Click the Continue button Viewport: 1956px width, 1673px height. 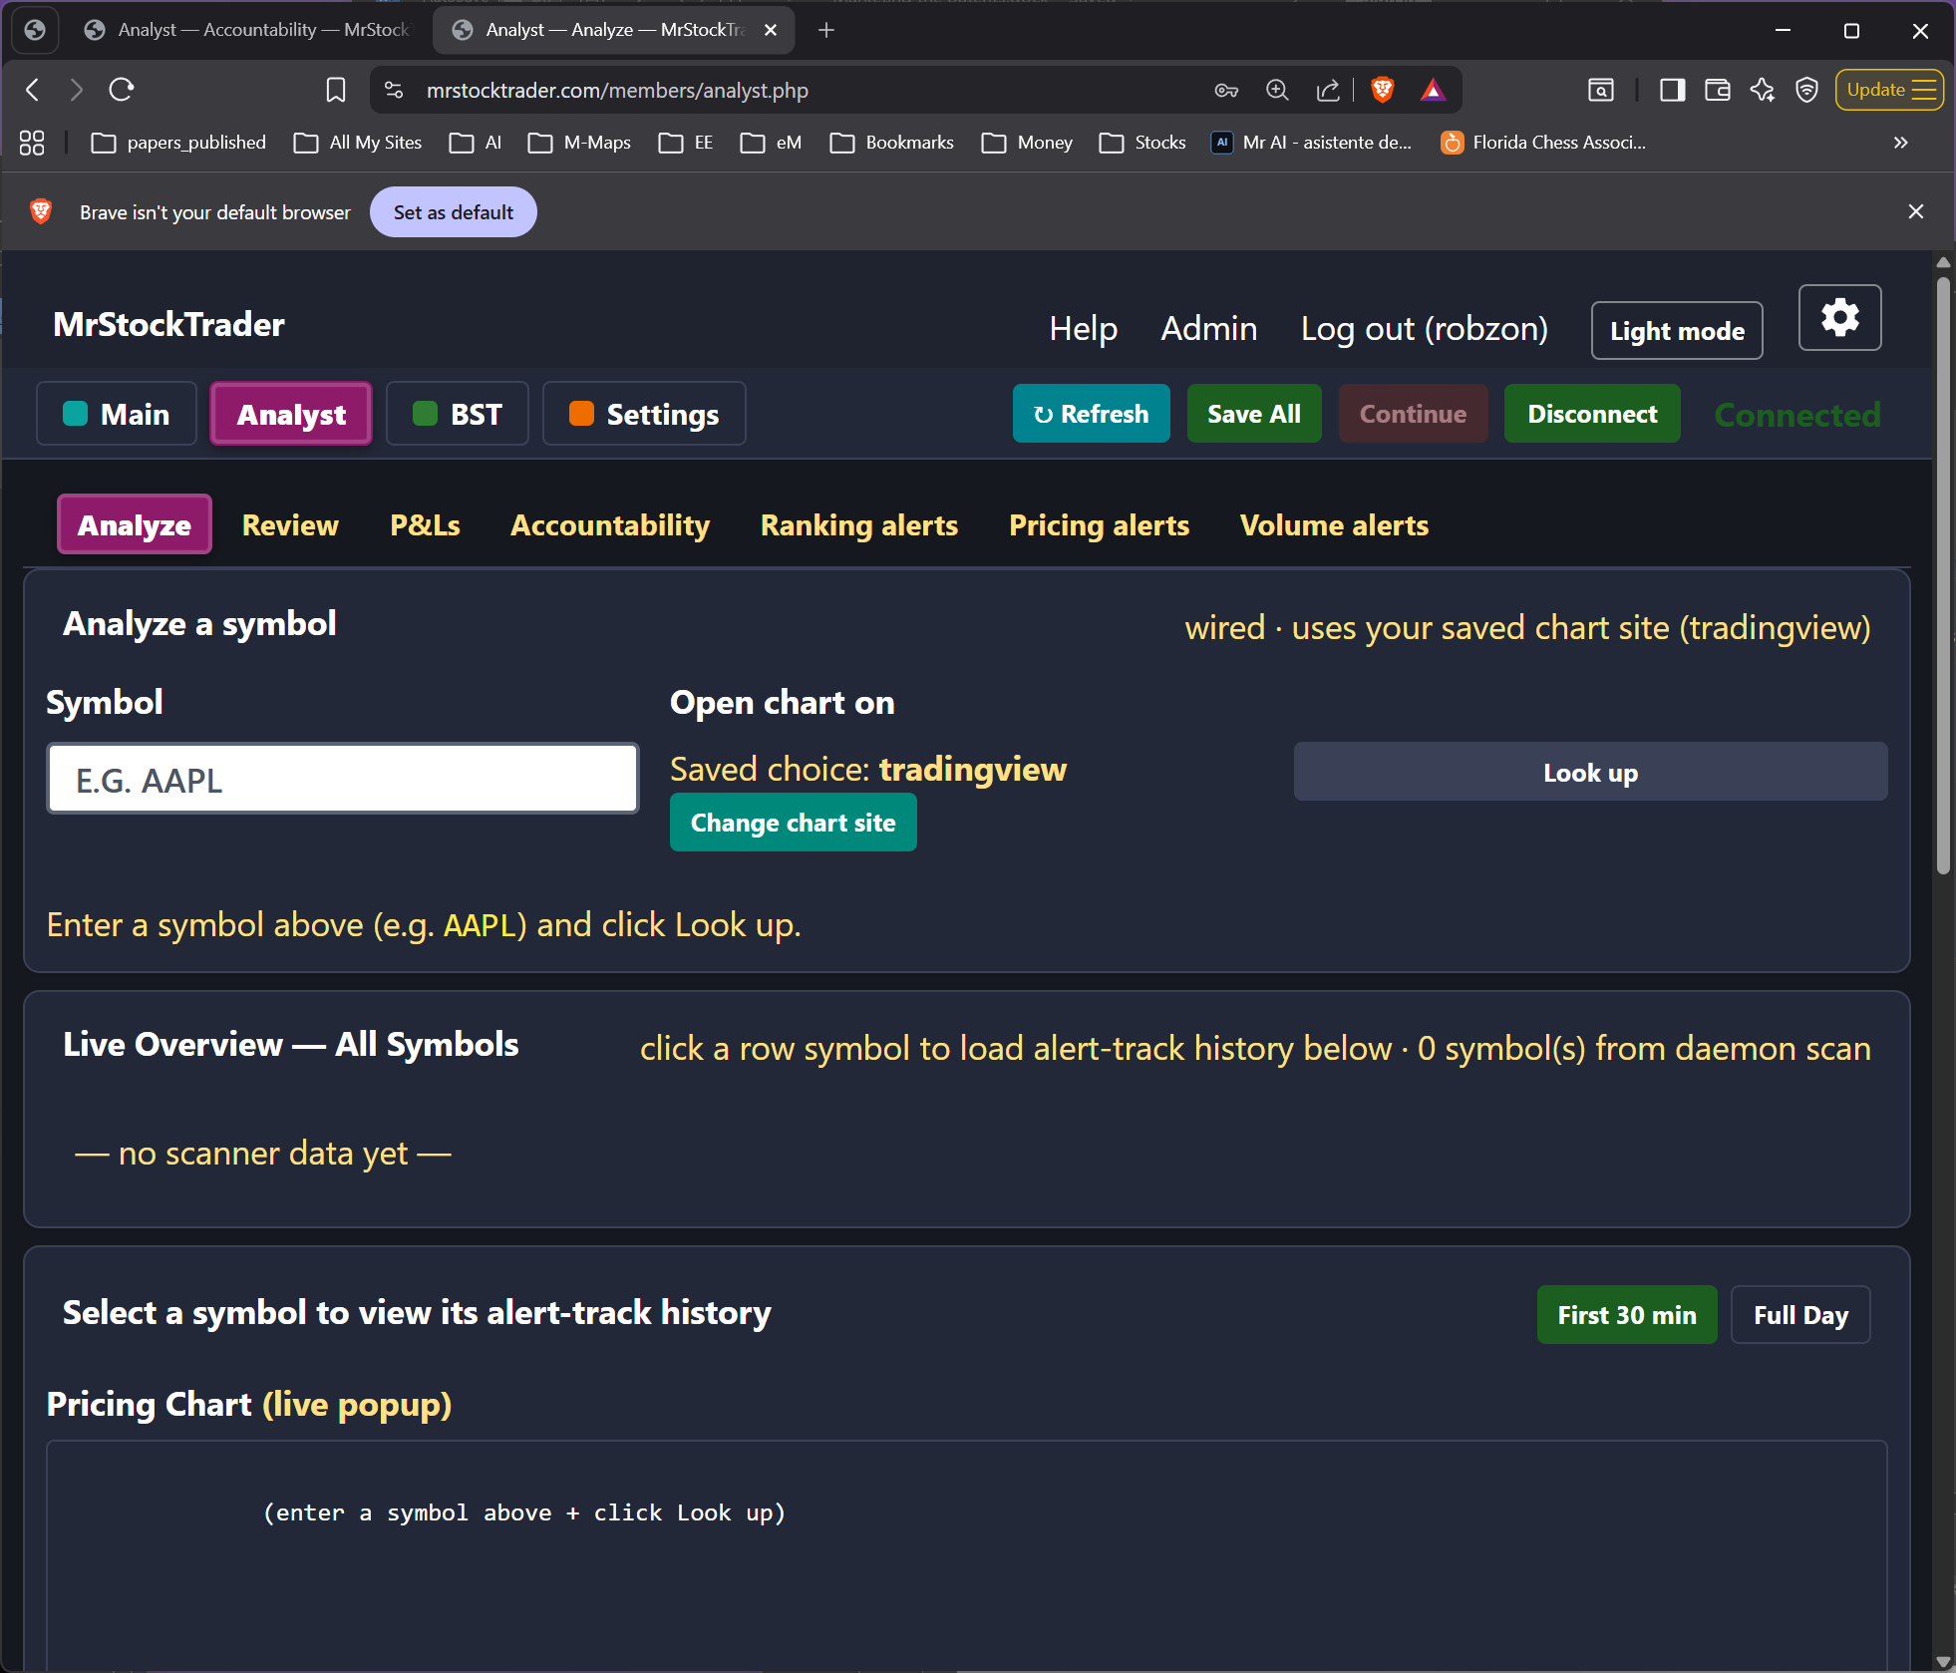(1413, 414)
